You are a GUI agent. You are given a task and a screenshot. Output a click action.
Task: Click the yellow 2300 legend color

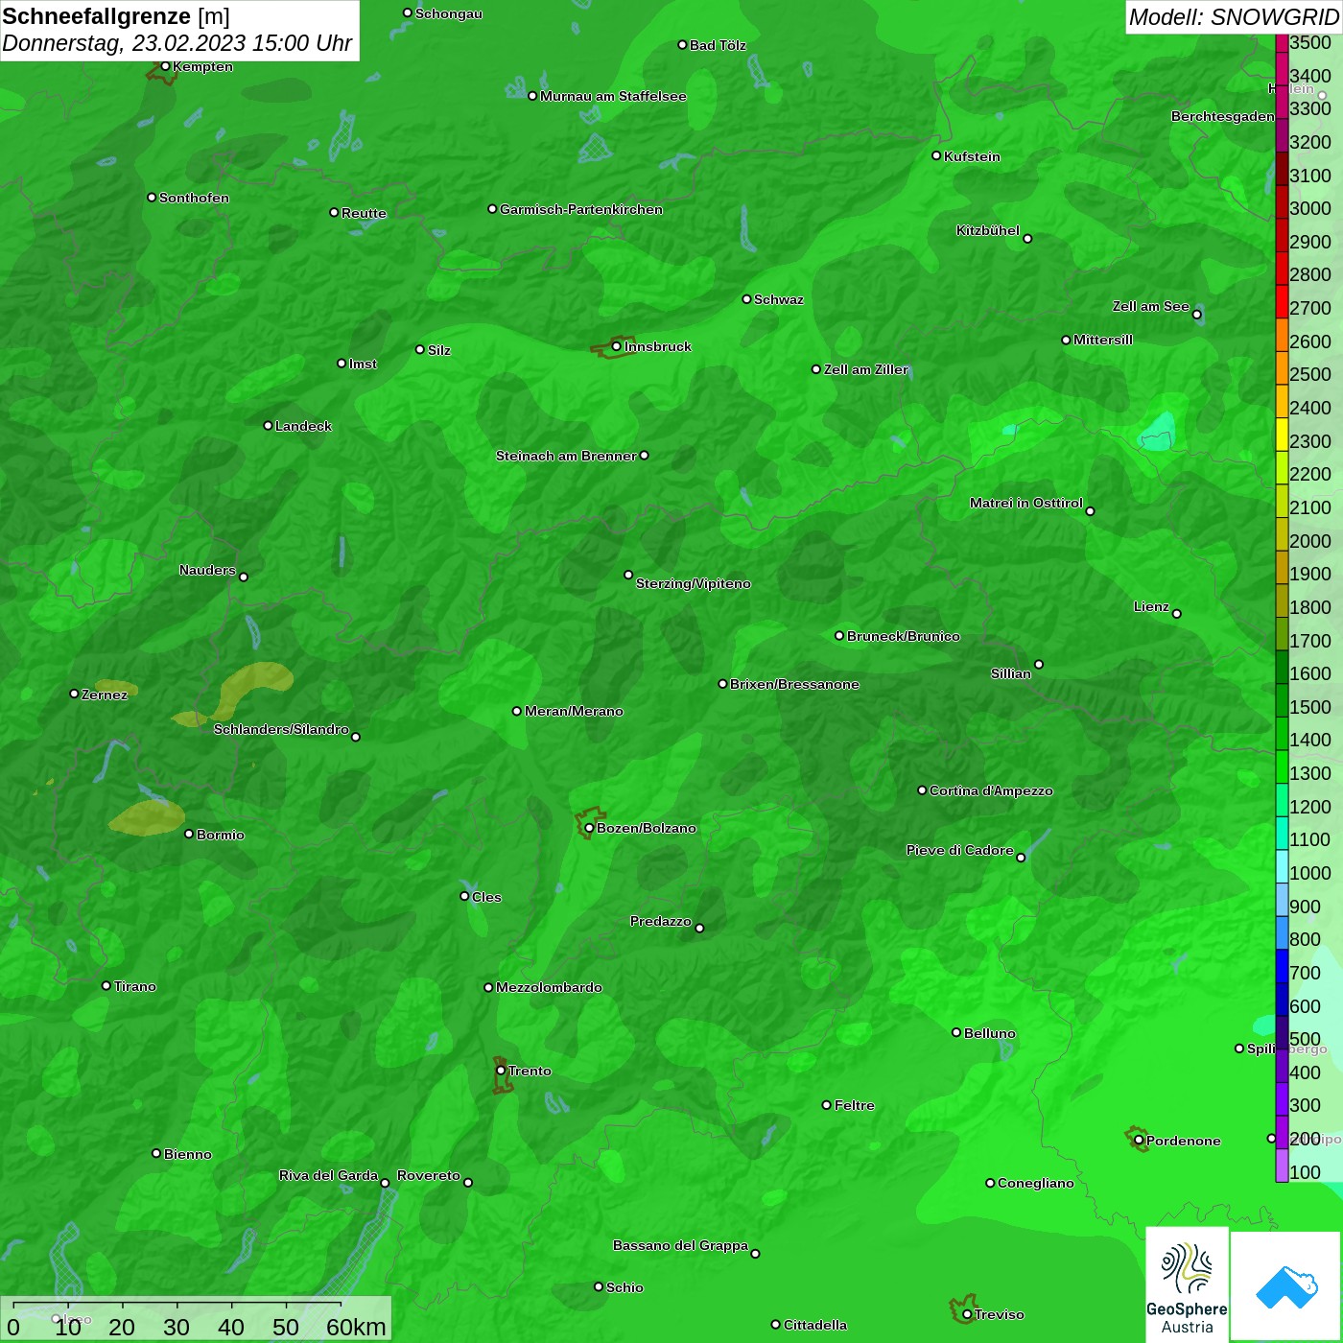(1282, 435)
